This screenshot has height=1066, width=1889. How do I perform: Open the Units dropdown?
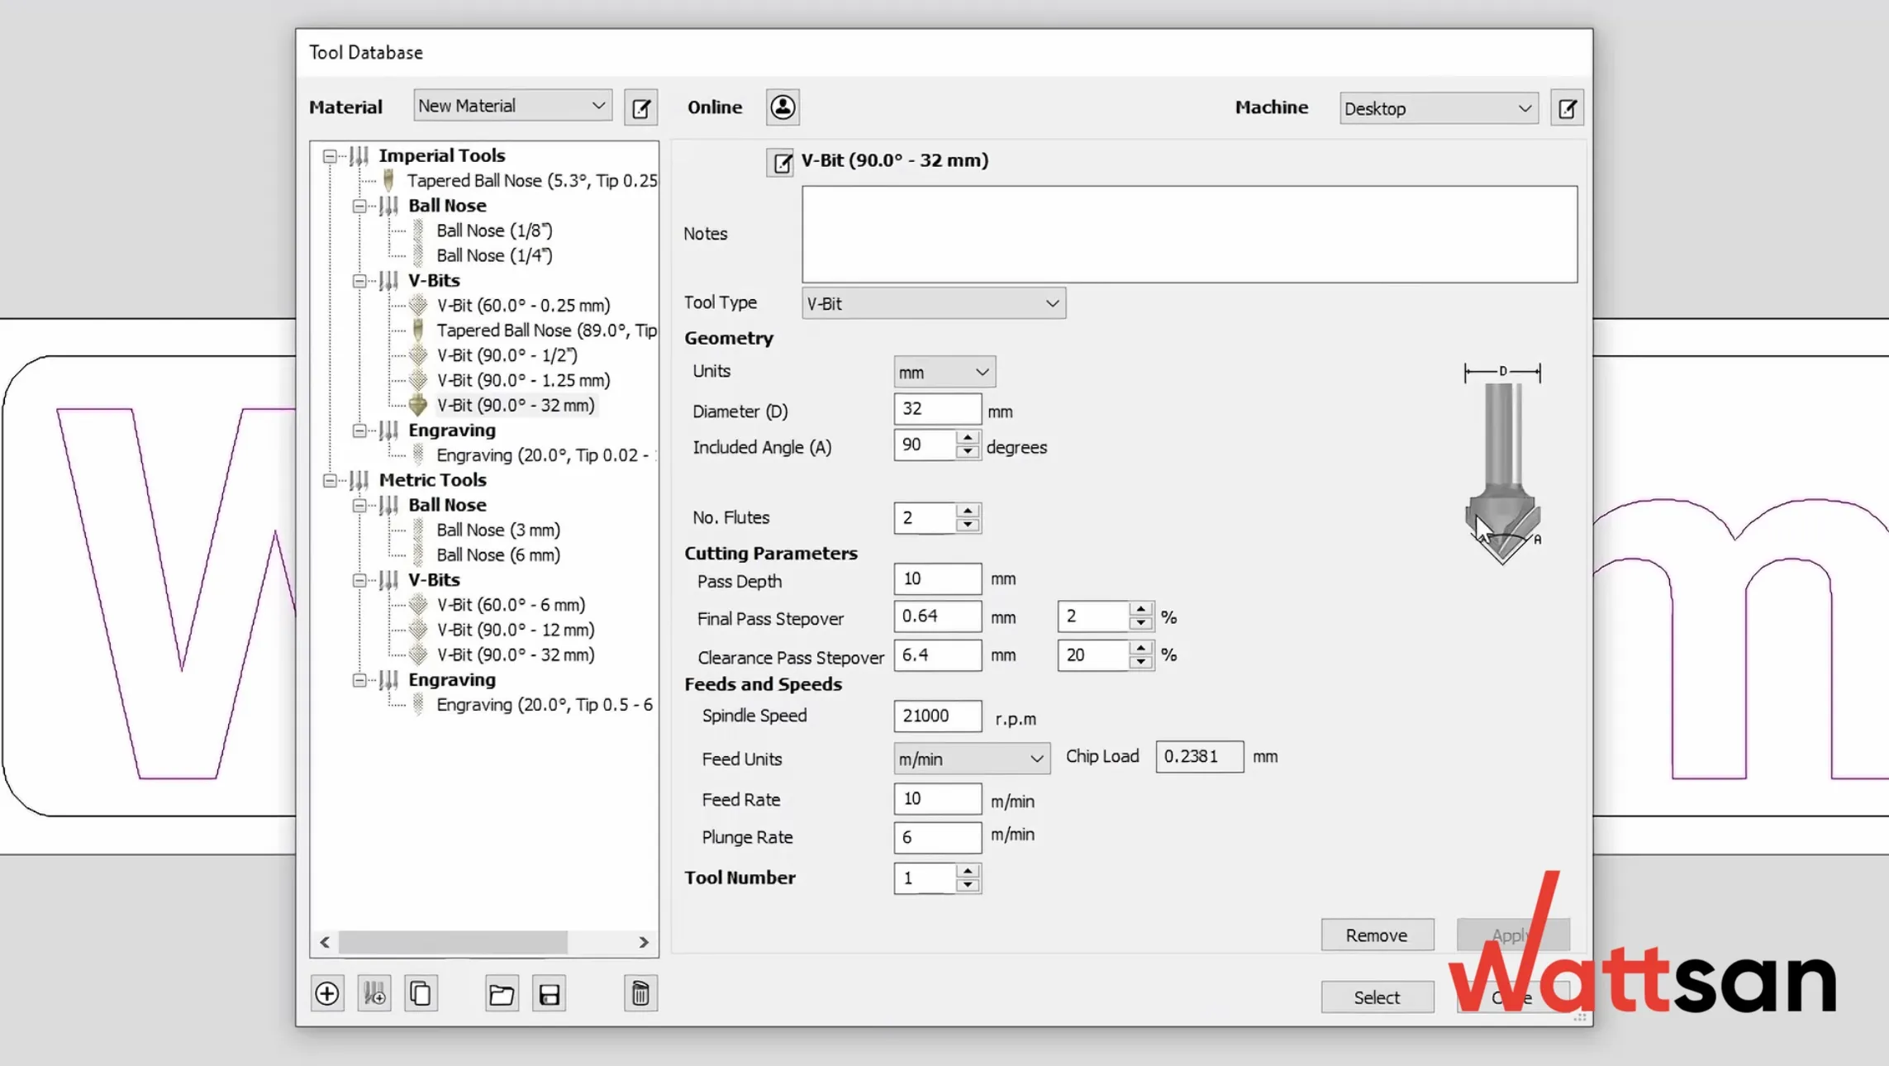click(944, 372)
